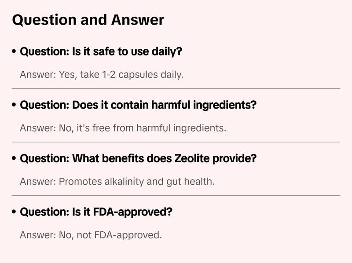This screenshot has height=263, width=352.
Task: Click the bullet before the Zeolite benefits question
Action: (15, 159)
